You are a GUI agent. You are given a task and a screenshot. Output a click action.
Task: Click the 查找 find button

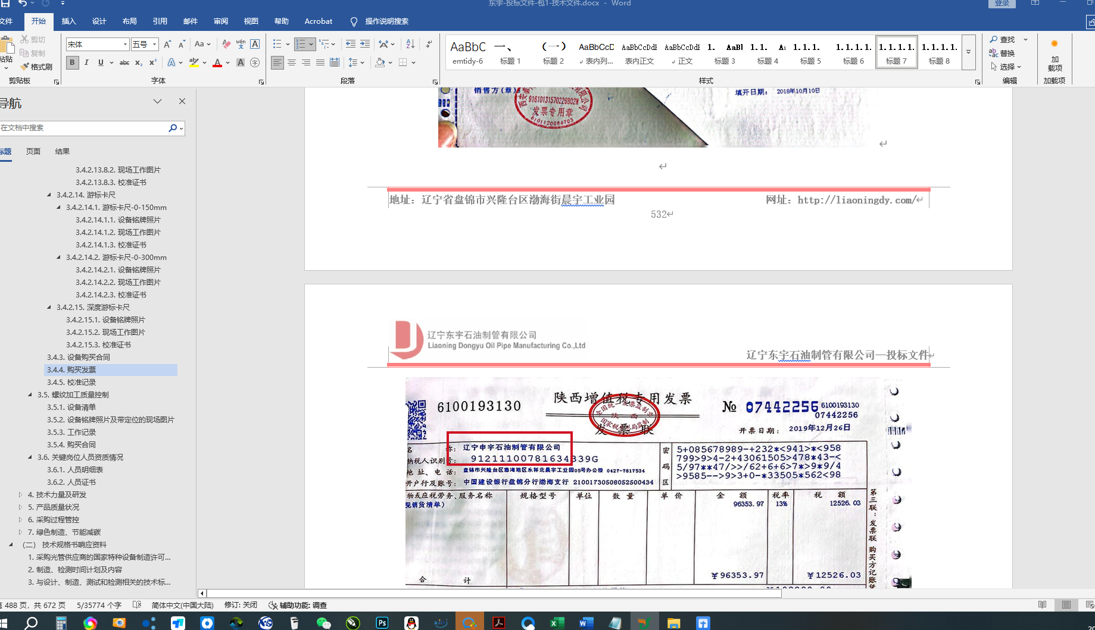1002,39
